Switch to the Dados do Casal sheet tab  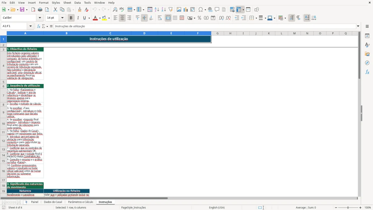[53, 202]
